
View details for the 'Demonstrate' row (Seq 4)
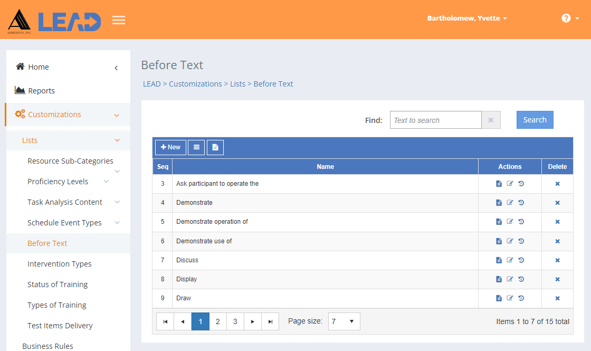(499, 203)
